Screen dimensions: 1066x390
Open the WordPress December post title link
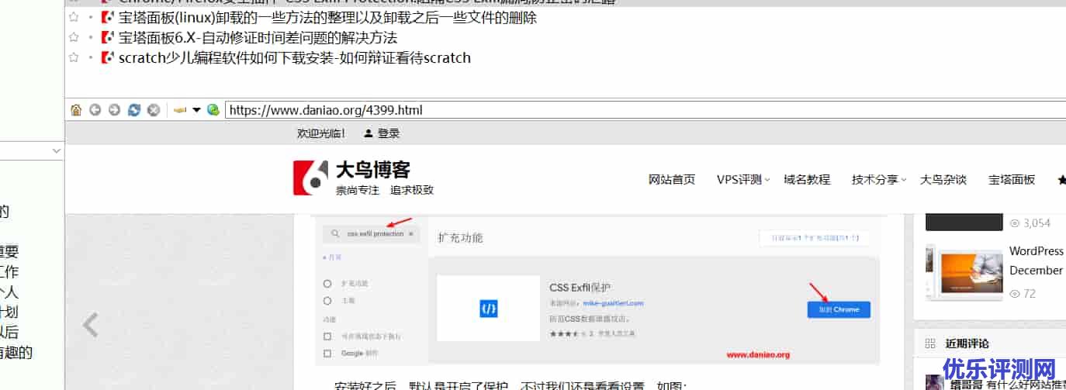tap(1037, 261)
